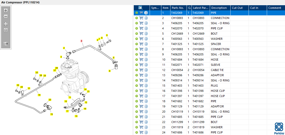This screenshot has height=135, width=285.
Task: Show info for item 18 PIPE
Action: [146, 101]
